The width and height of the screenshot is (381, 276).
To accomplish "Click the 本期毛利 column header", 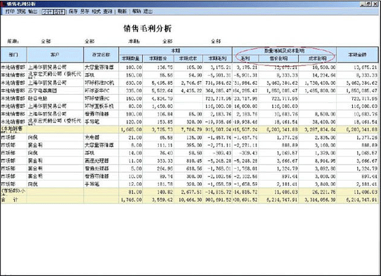I will 217,59.
